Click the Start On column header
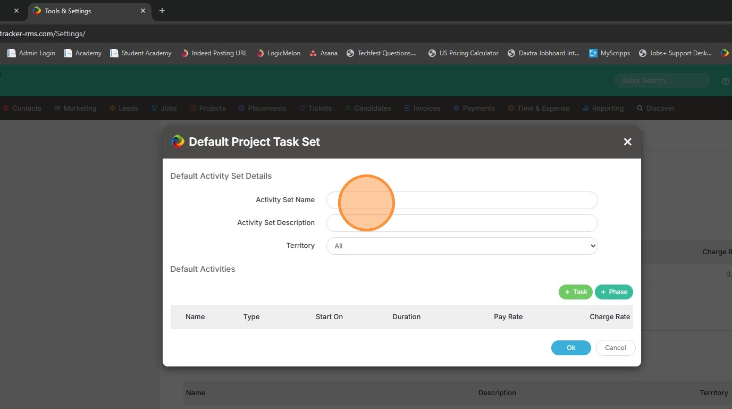Viewport: 732px width, 409px height. (x=329, y=317)
